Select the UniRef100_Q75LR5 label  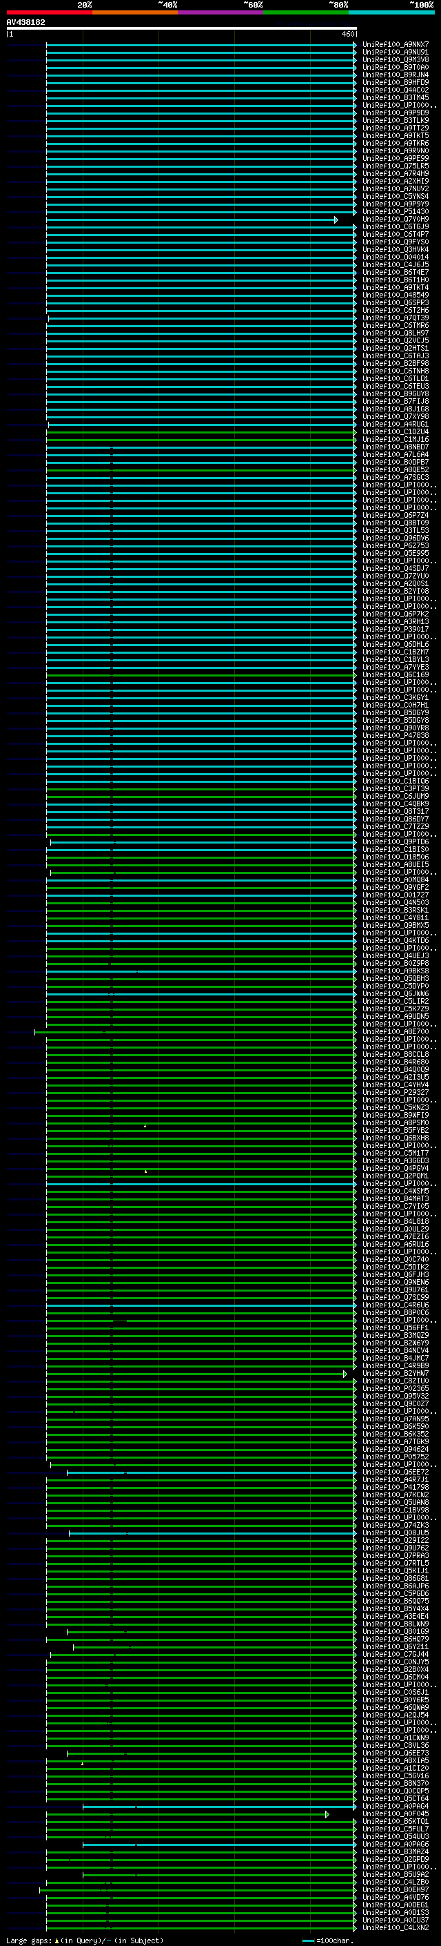[395, 166]
